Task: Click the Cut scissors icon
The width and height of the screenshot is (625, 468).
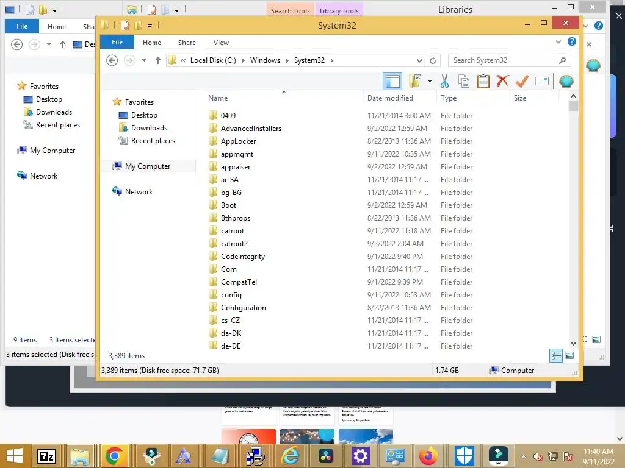Action: point(444,81)
